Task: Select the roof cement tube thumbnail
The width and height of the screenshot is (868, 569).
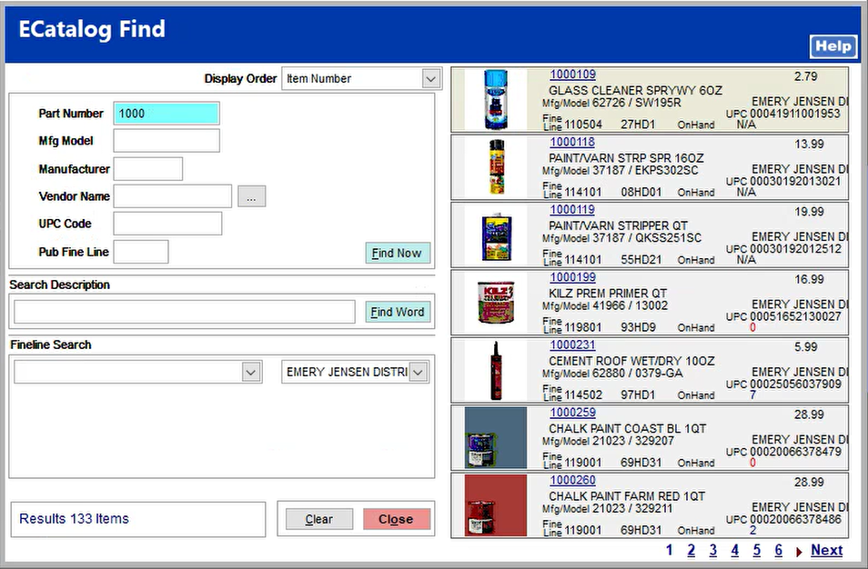Action: [496, 371]
